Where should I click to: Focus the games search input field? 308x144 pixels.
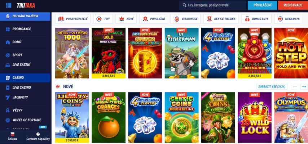[x=212, y=5]
